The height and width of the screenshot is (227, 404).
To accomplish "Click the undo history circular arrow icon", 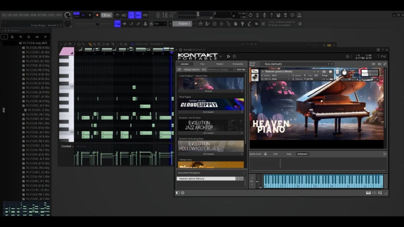I will pos(250,15).
